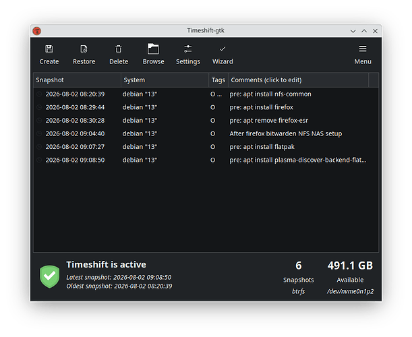Click the Delete trash icon
The width and height of the screenshot is (412, 337).
[x=119, y=49]
